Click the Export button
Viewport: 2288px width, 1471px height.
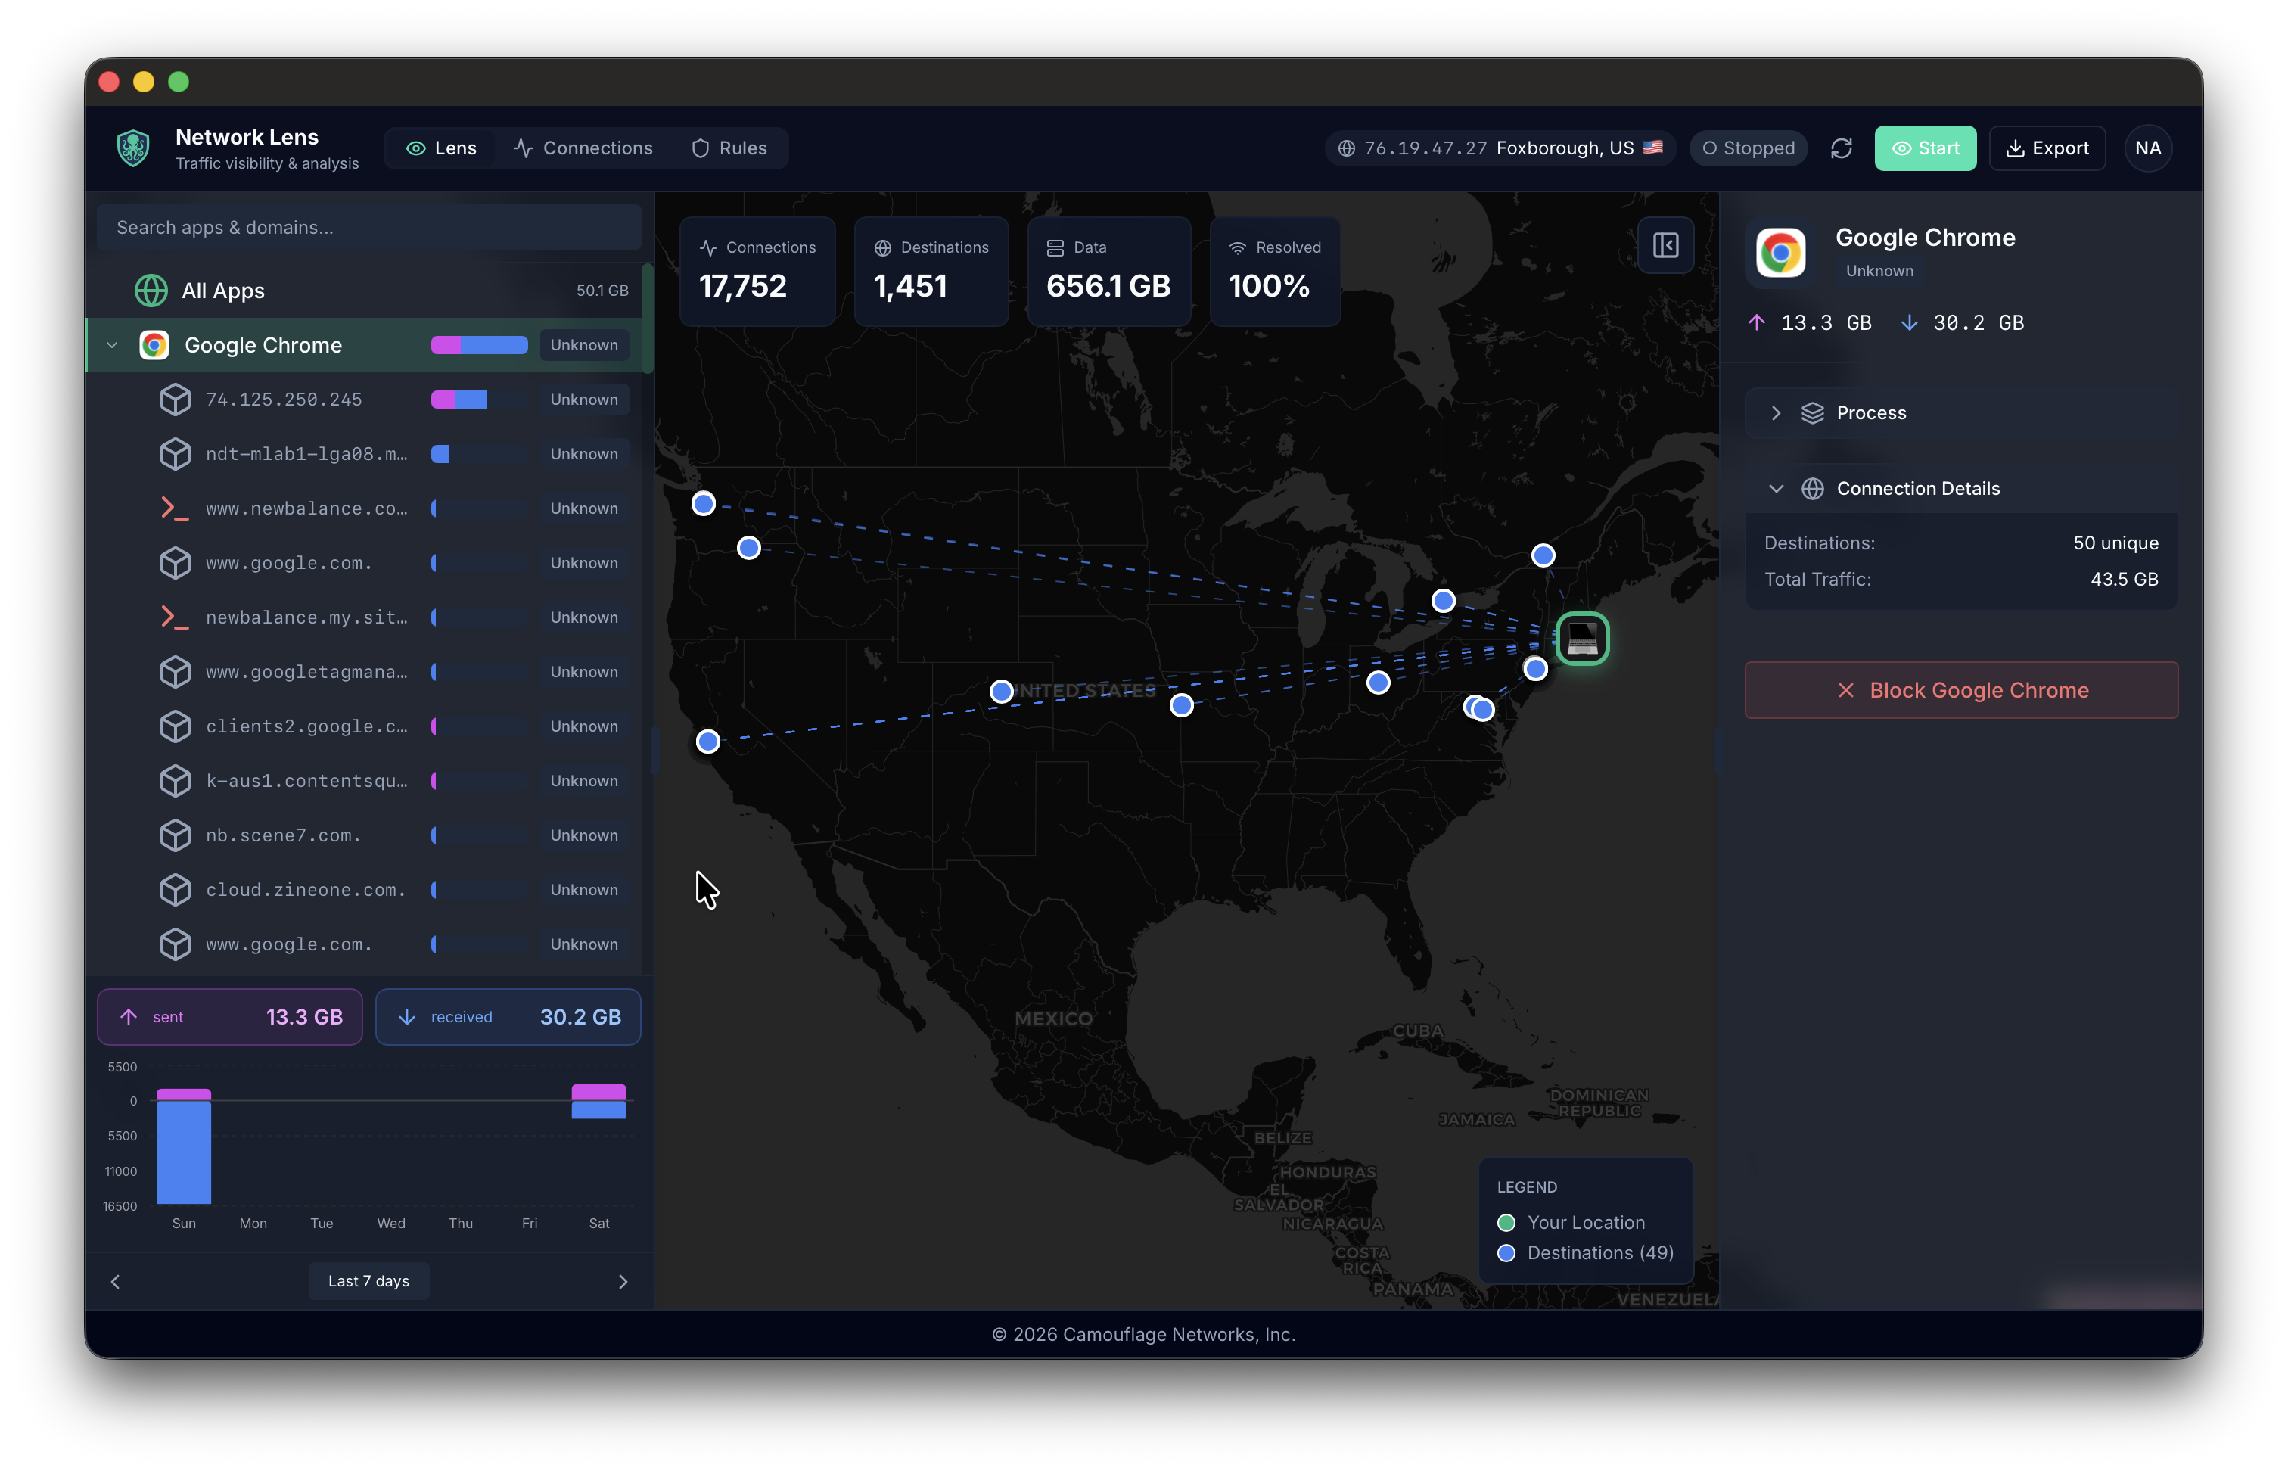click(x=2047, y=148)
